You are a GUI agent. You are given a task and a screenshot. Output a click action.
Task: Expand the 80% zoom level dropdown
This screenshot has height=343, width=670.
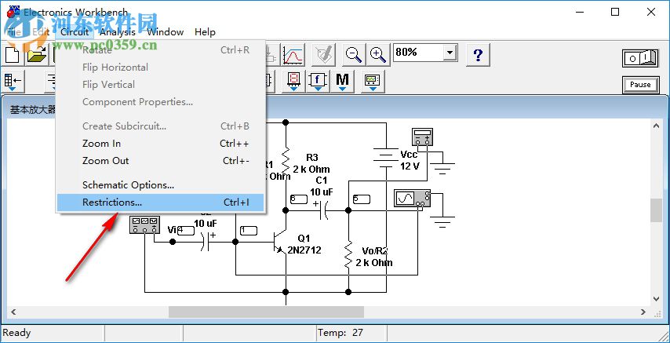tap(449, 53)
